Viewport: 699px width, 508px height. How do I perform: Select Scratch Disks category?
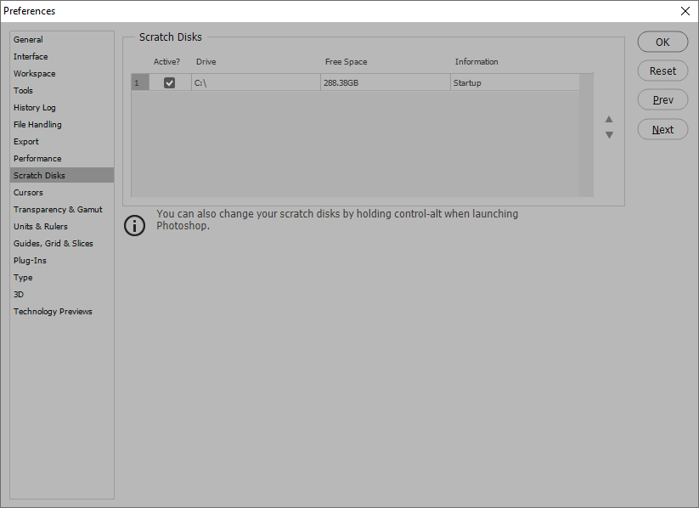tap(61, 175)
